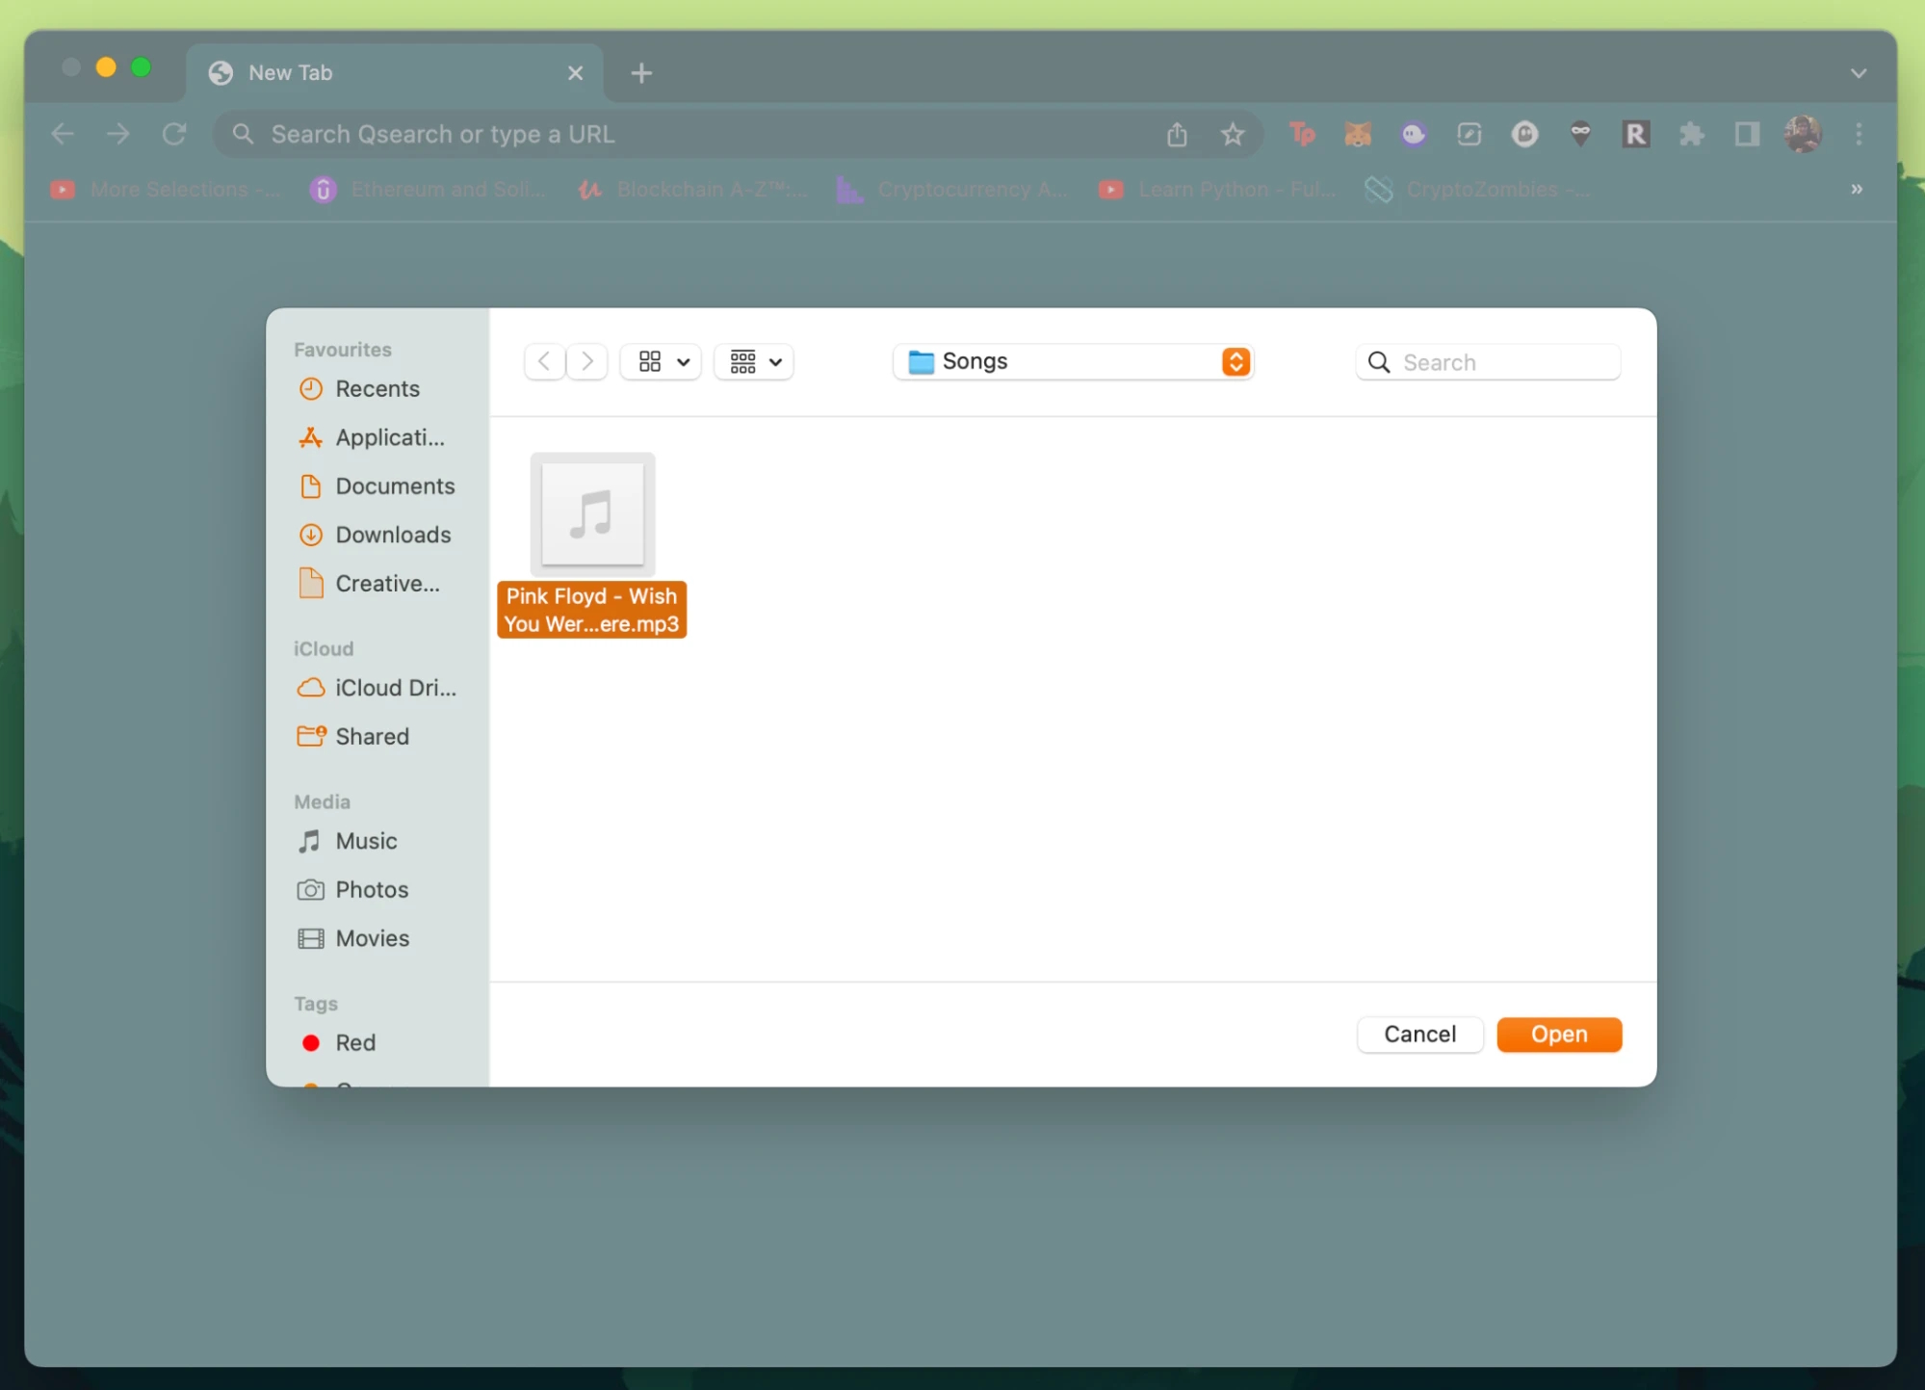
Task: Select the Red tag color swatch
Action: point(310,1042)
